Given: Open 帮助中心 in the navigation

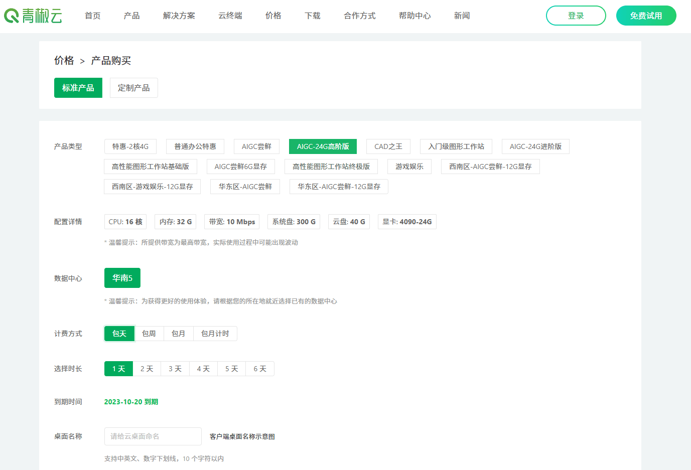Looking at the screenshot, I should coord(415,16).
